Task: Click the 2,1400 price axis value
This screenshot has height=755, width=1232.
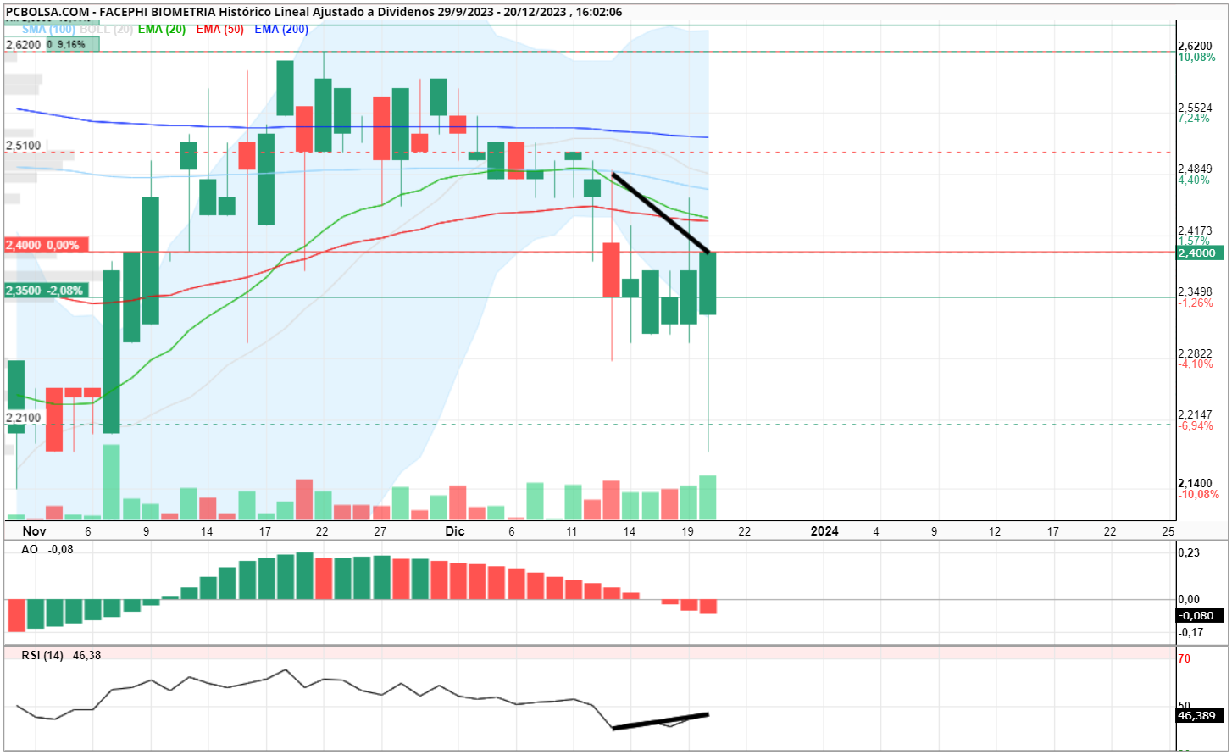Action: tap(1195, 484)
